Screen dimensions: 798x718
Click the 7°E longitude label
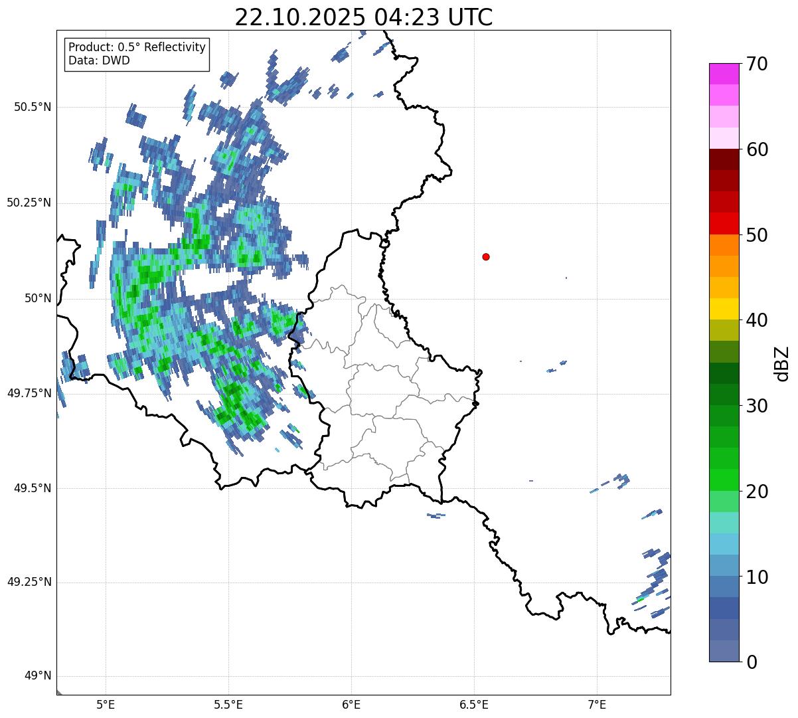[x=597, y=704]
